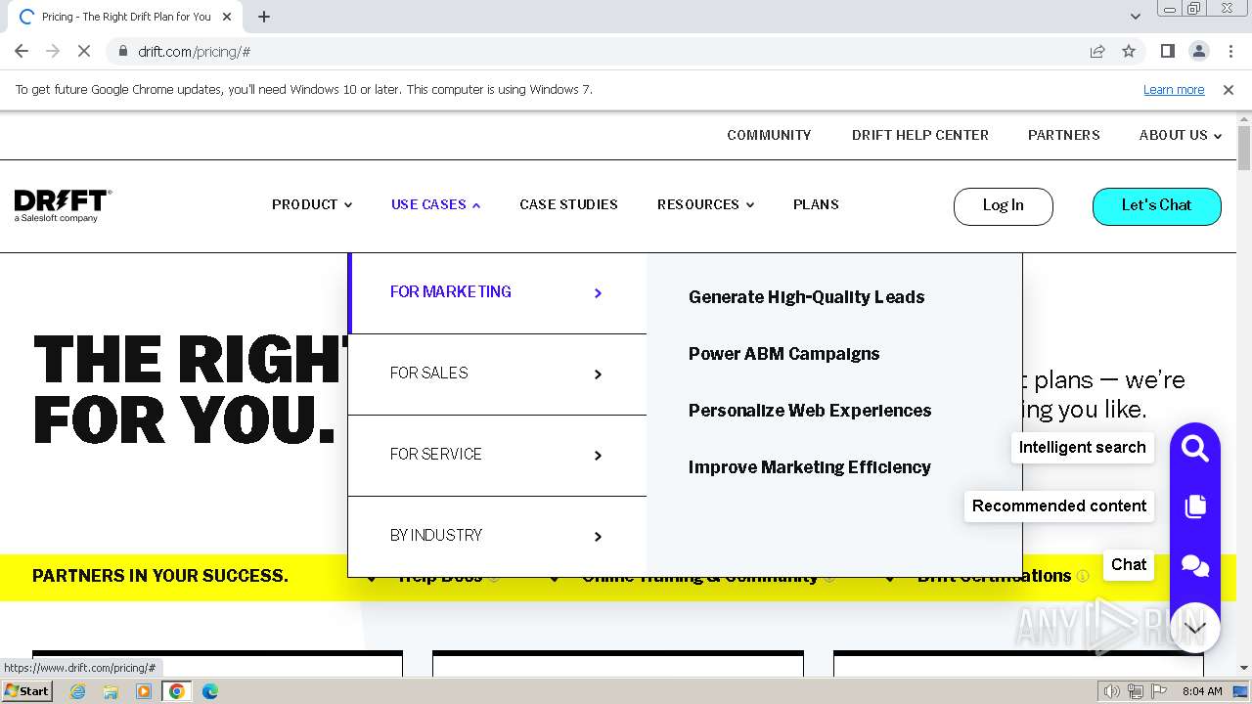
Task: Open Generate High-Quality Leads
Action: click(x=806, y=297)
